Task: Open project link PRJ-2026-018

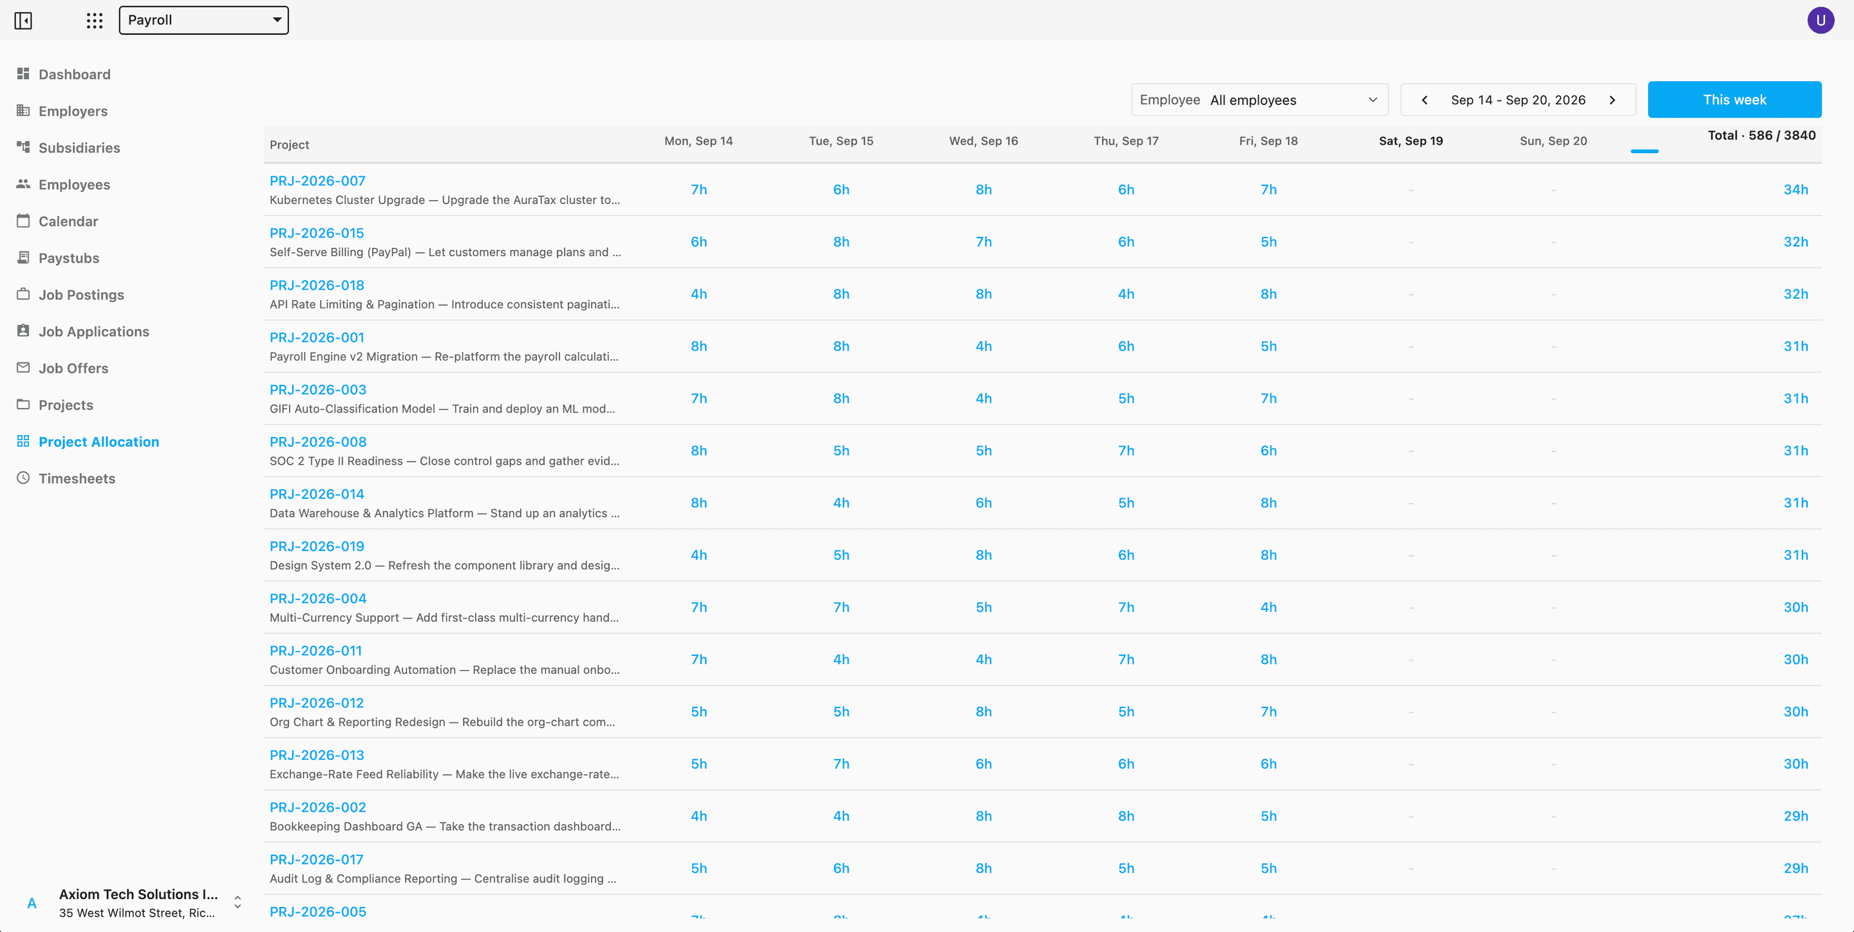Action: (317, 285)
